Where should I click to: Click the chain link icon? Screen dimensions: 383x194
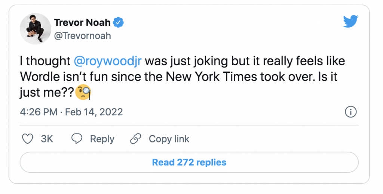(135, 139)
